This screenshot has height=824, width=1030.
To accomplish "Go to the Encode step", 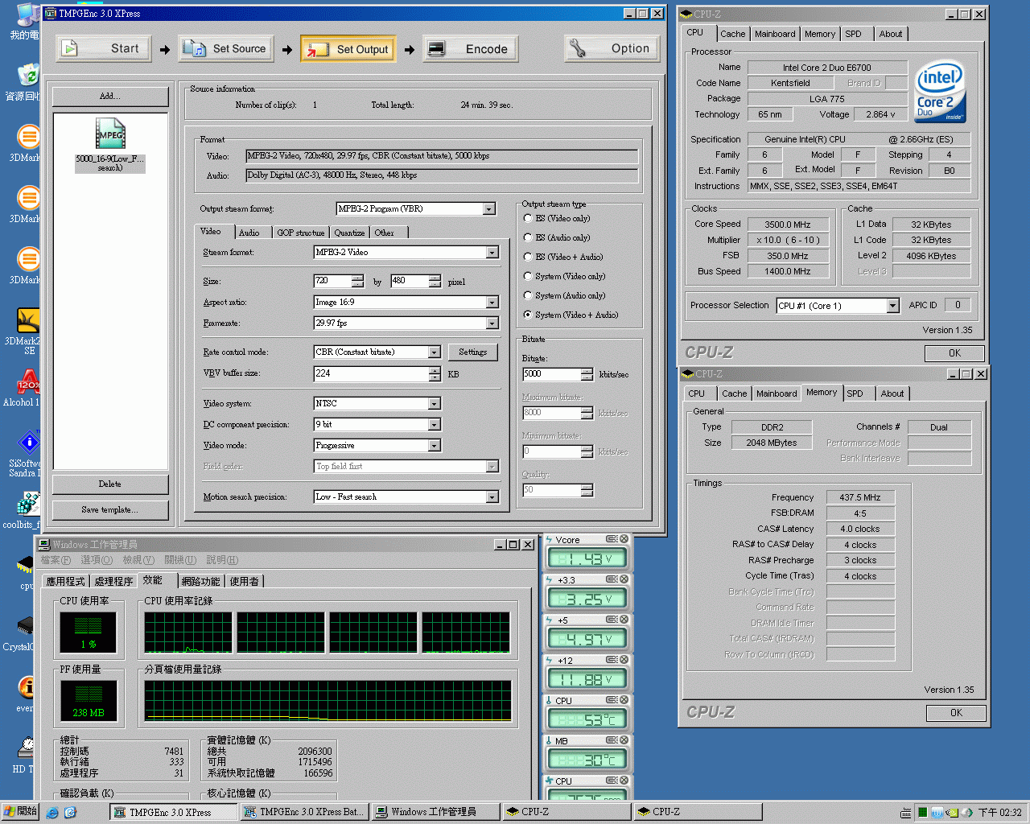I will (x=471, y=48).
